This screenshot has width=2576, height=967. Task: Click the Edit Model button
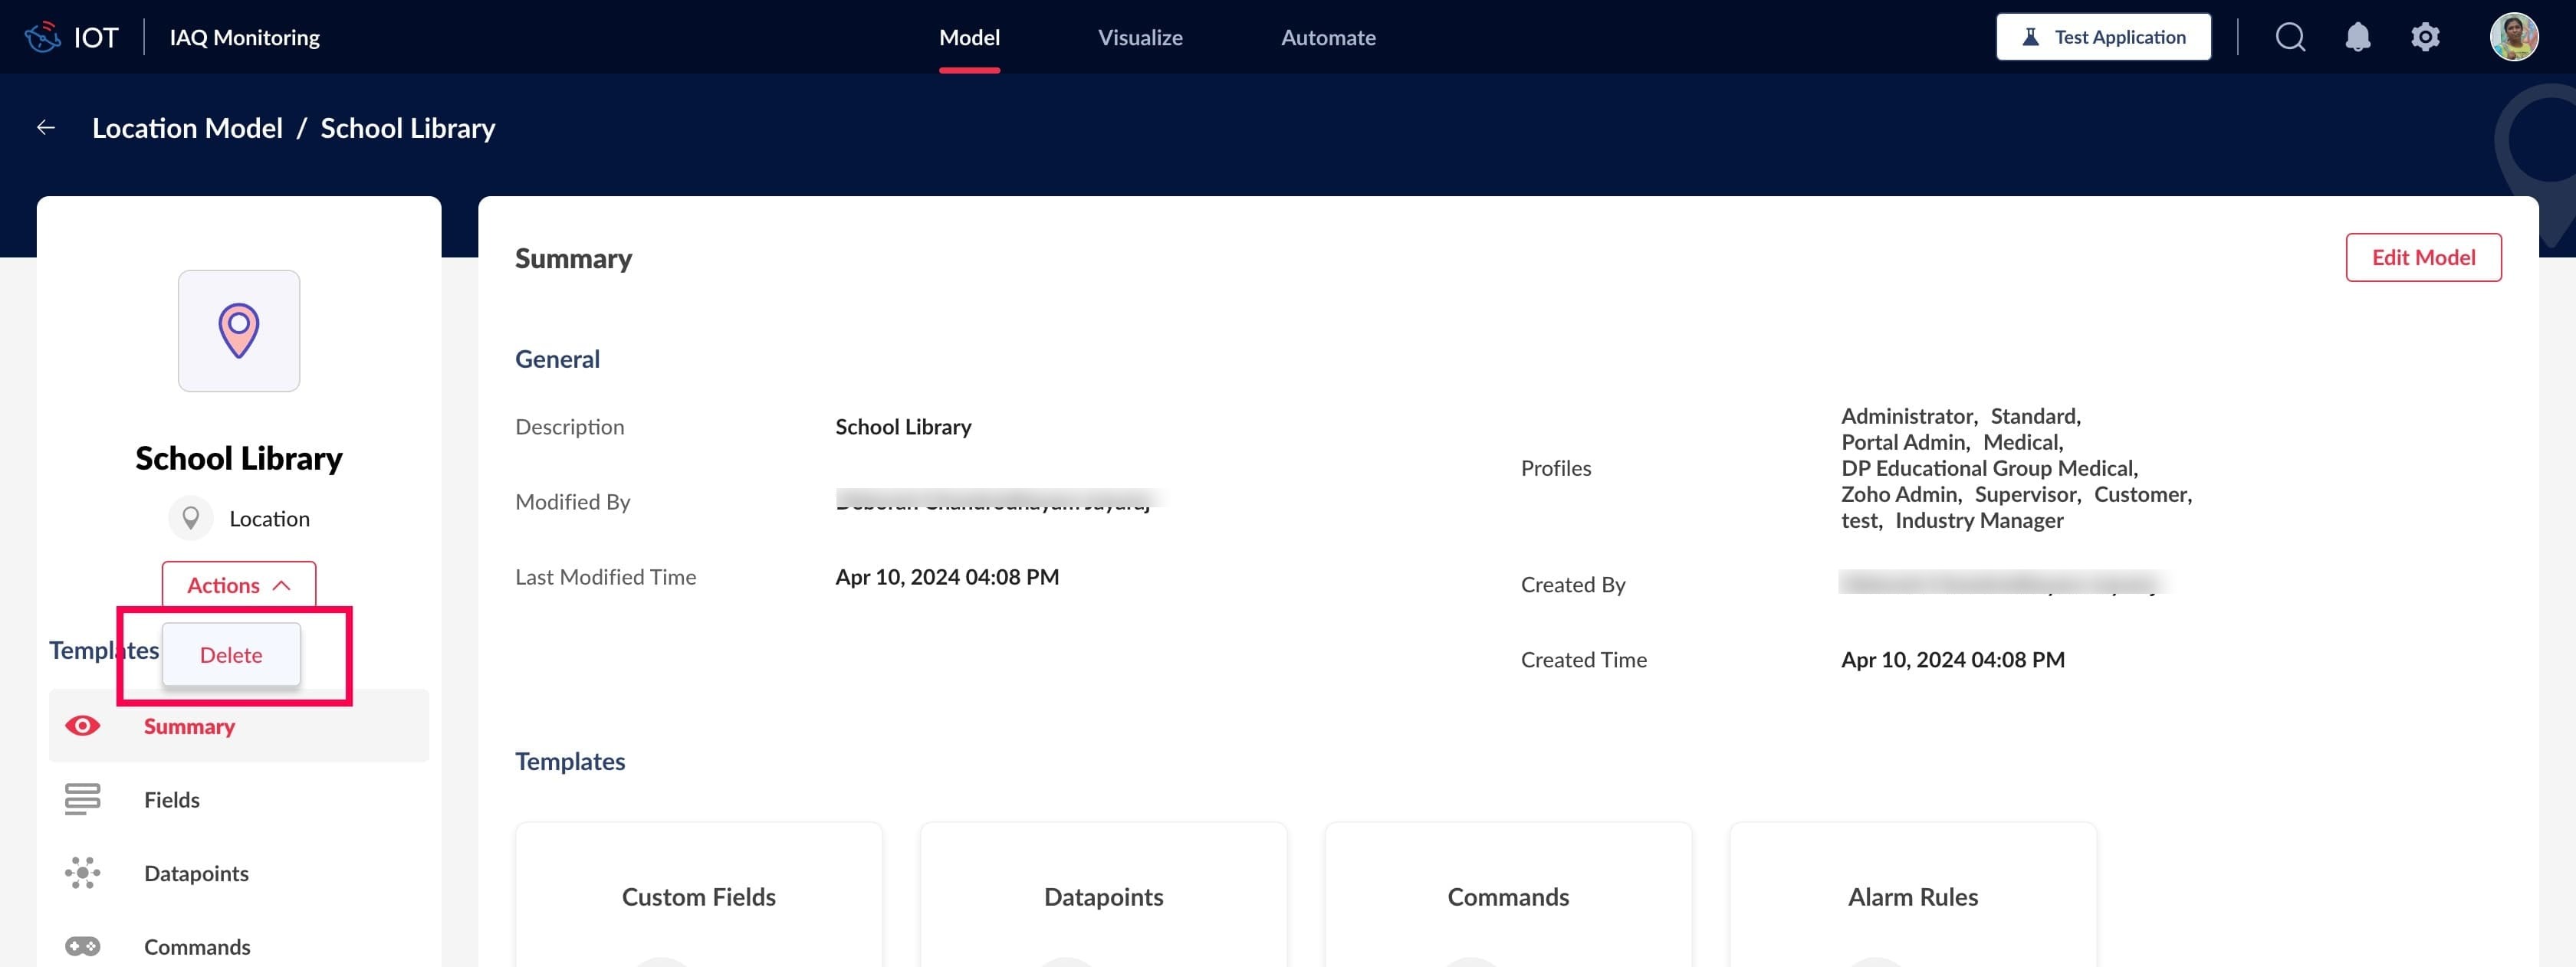point(2423,257)
